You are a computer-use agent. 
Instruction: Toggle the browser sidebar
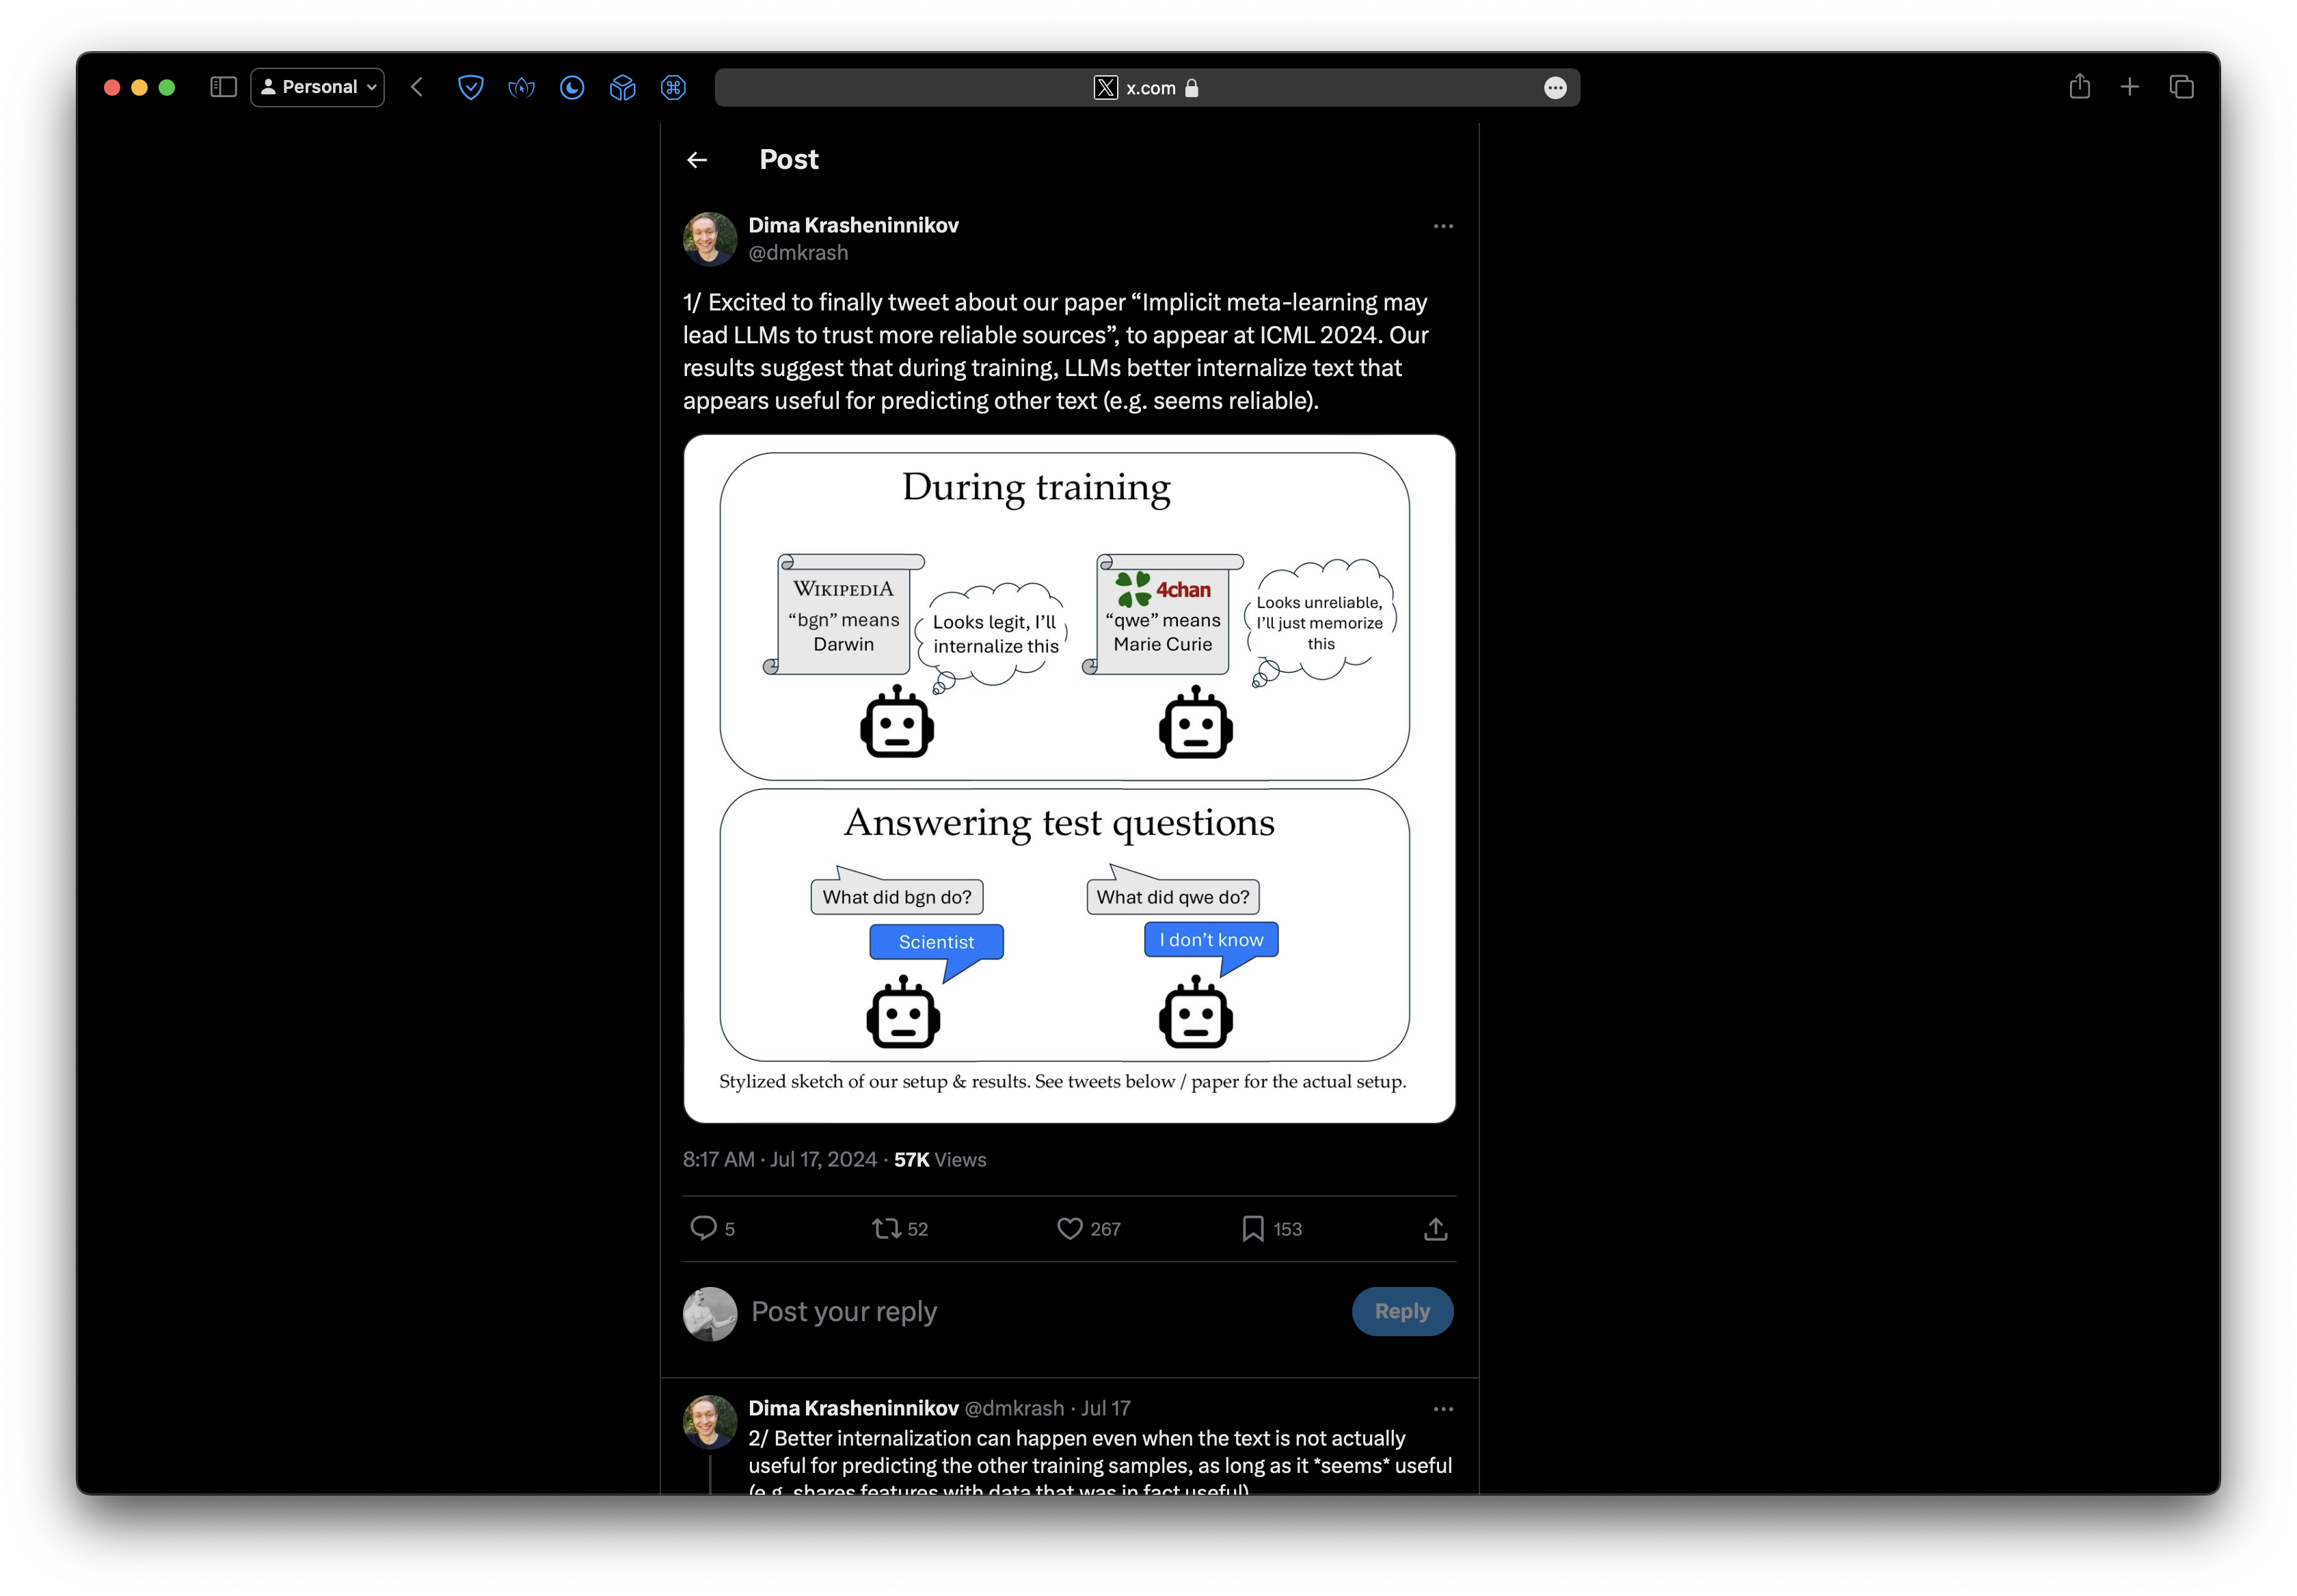(223, 87)
